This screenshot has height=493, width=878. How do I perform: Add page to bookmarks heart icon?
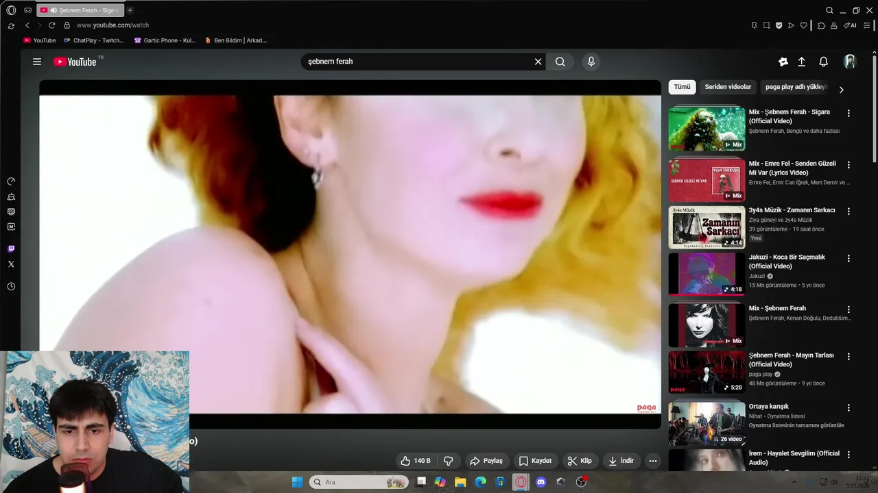(804, 25)
